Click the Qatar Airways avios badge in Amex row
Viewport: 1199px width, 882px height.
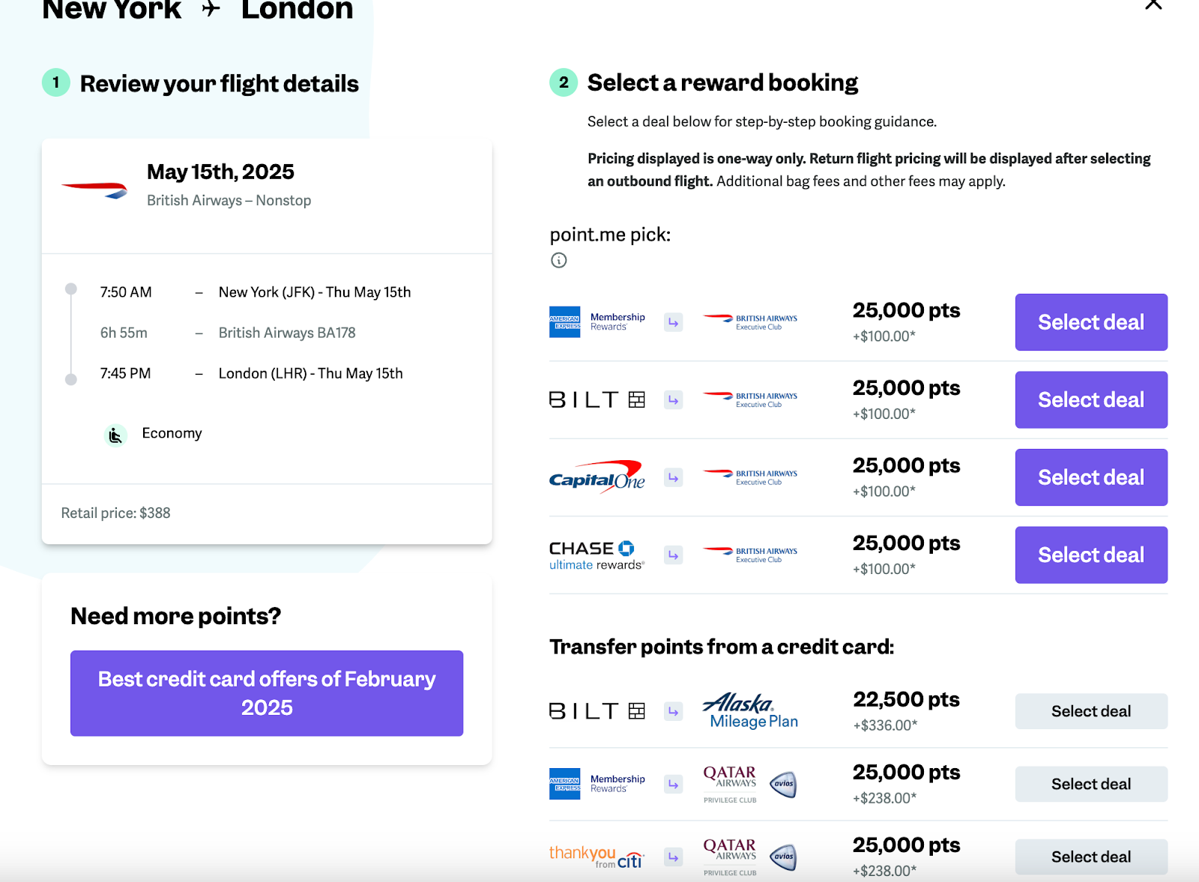pyautogui.click(x=783, y=784)
